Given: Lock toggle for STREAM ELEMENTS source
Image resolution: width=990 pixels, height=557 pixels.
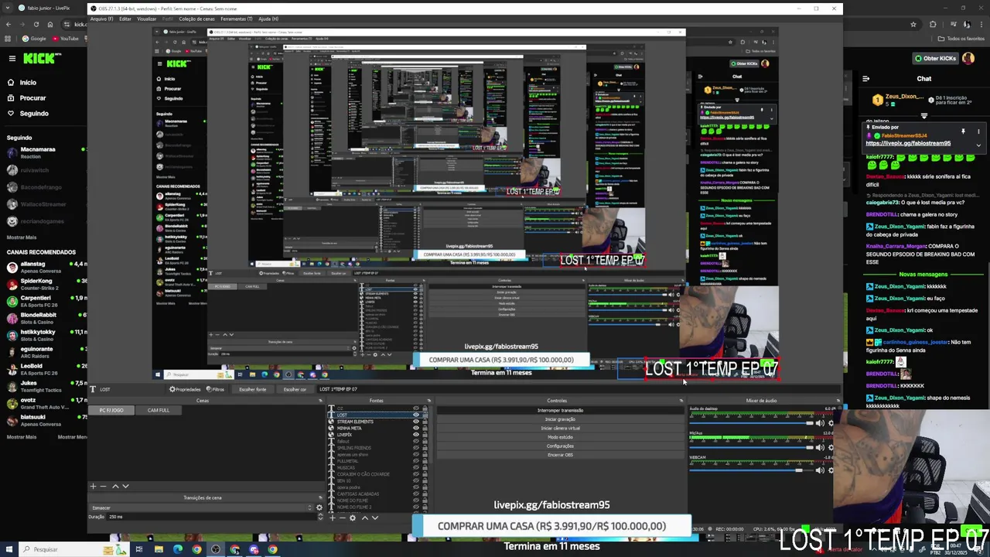Looking at the screenshot, I should point(425,422).
